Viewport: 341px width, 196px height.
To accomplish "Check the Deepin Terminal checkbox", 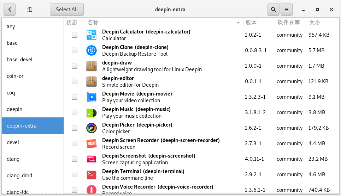I will [x=75, y=174].
